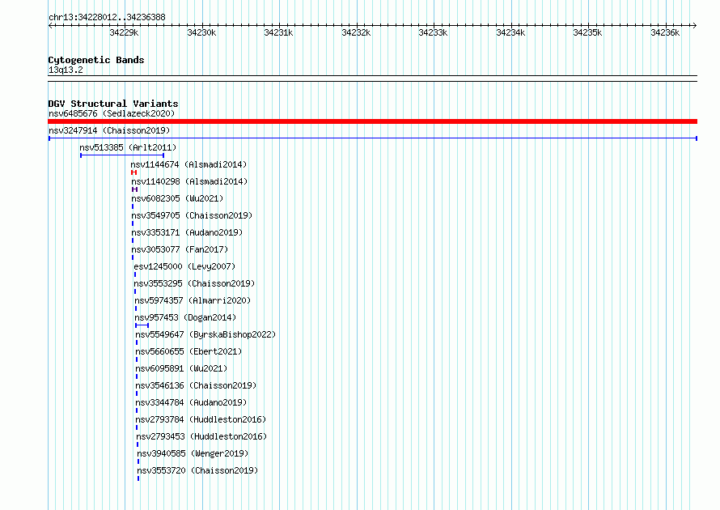Click nsv3344784 (Audano2019) text
This screenshot has height=510, width=720.
click(191, 402)
